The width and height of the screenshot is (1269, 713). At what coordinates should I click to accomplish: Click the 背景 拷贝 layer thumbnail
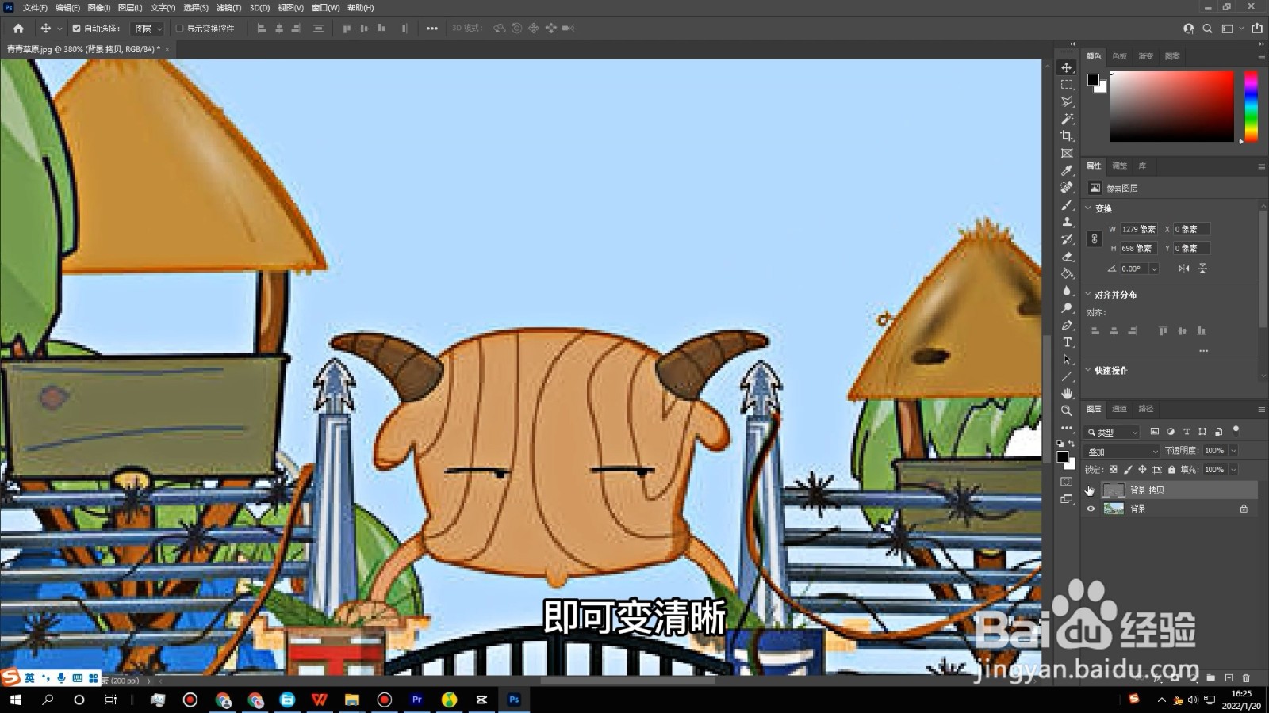[1114, 490]
